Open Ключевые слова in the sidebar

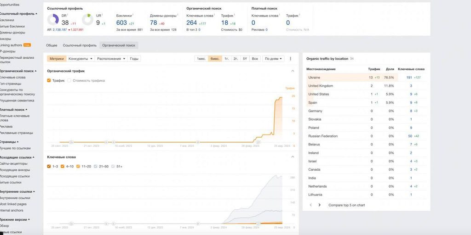12,77
